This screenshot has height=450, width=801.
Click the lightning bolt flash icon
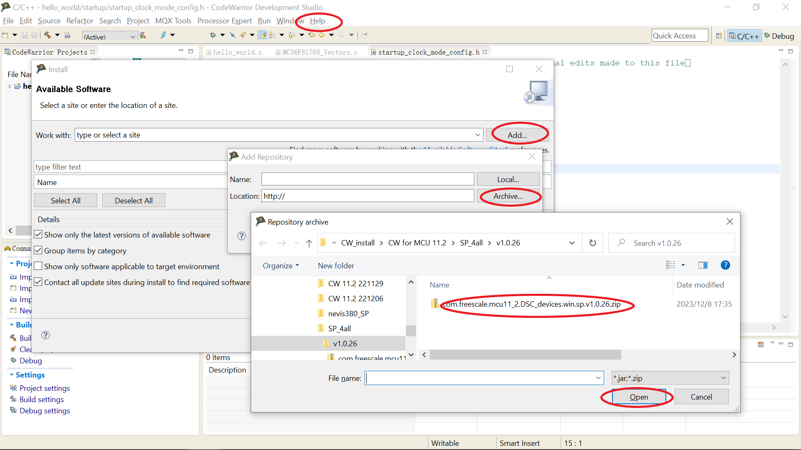click(163, 35)
